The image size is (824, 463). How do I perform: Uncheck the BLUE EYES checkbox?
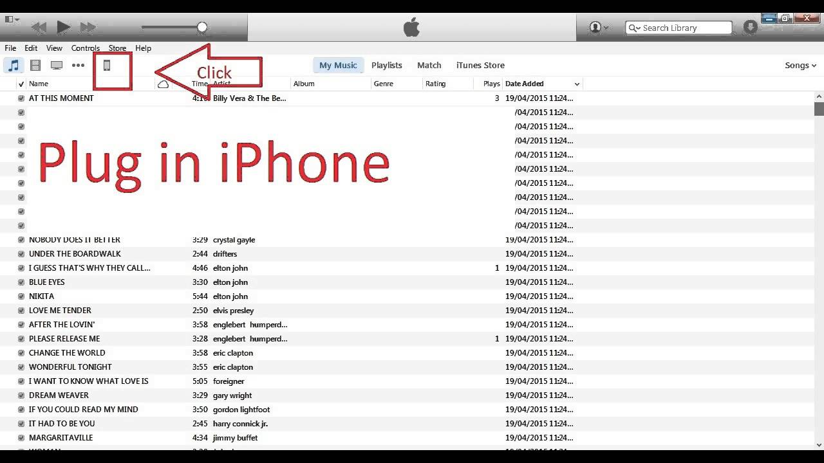click(21, 282)
